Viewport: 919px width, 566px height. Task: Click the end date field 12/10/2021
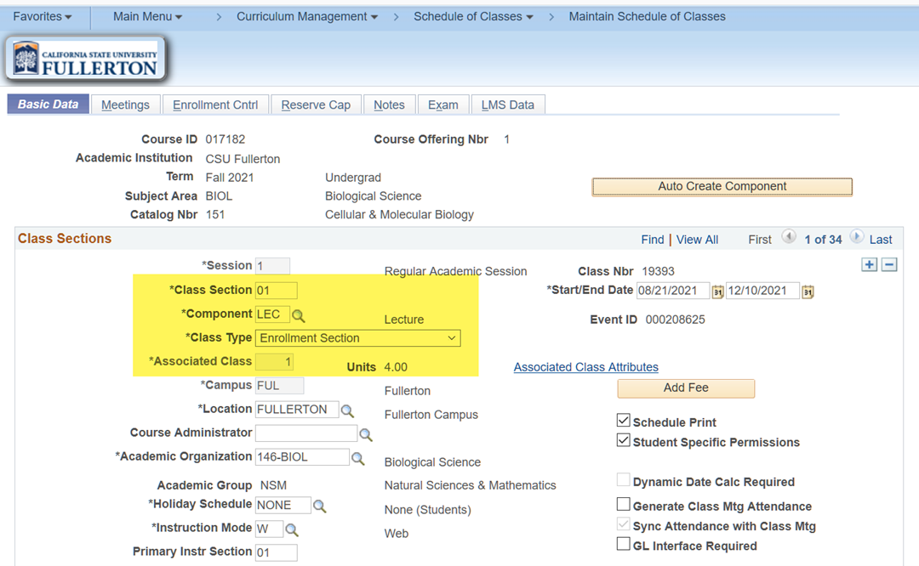pos(762,291)
